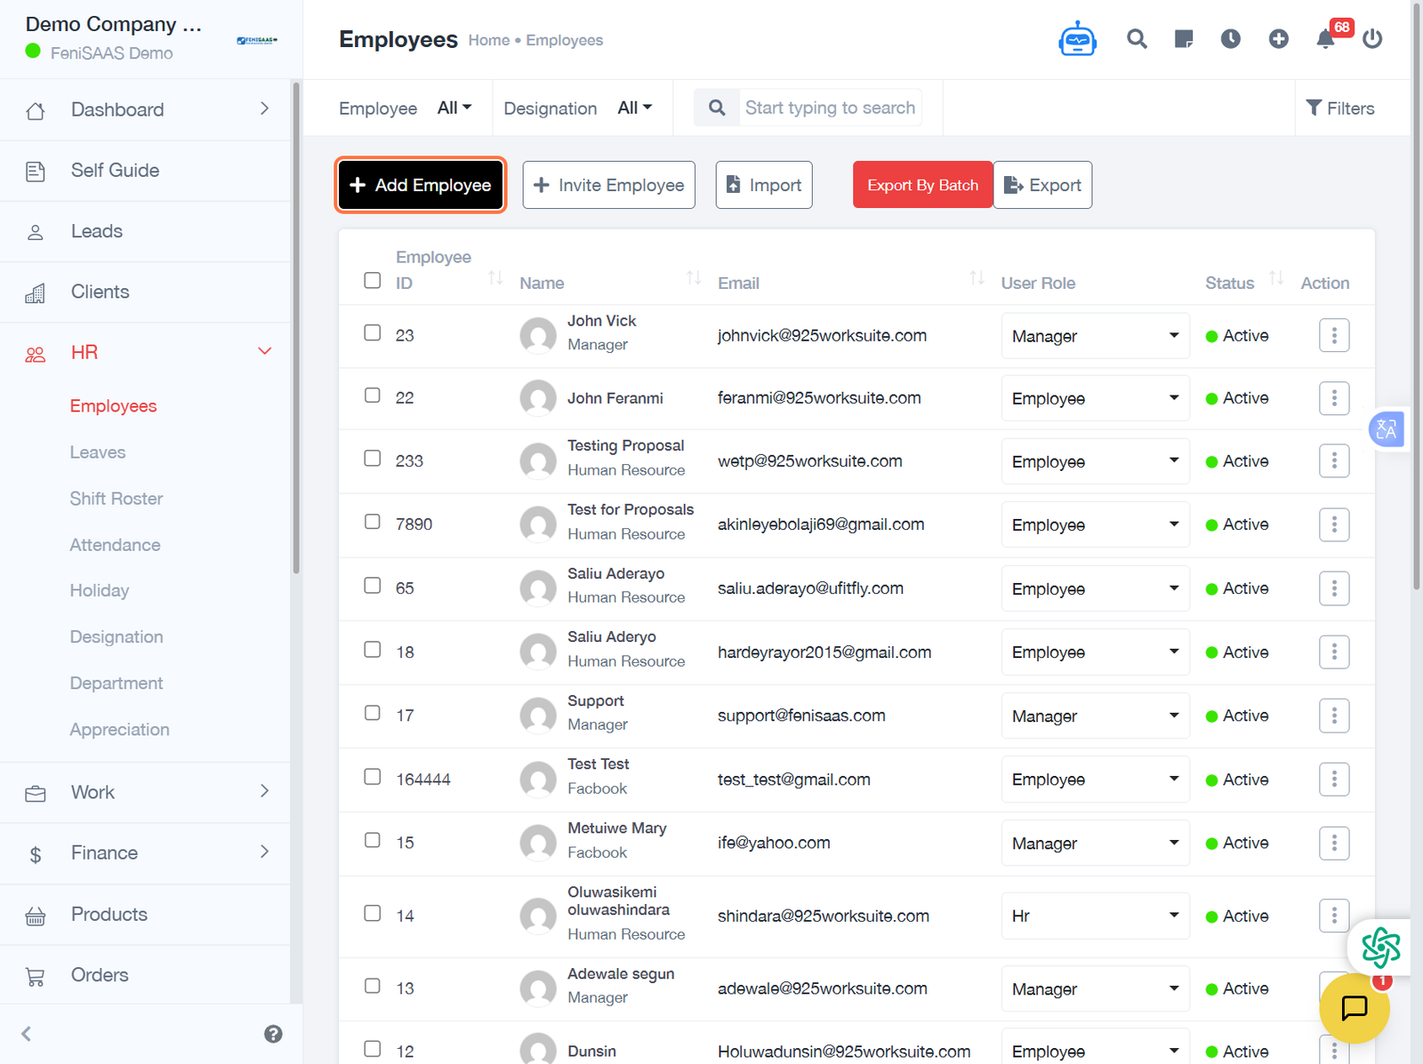The image size is (1423, 1064).
Task: Toggle the select-all checkbox in table header
Action: click(373, 281)
